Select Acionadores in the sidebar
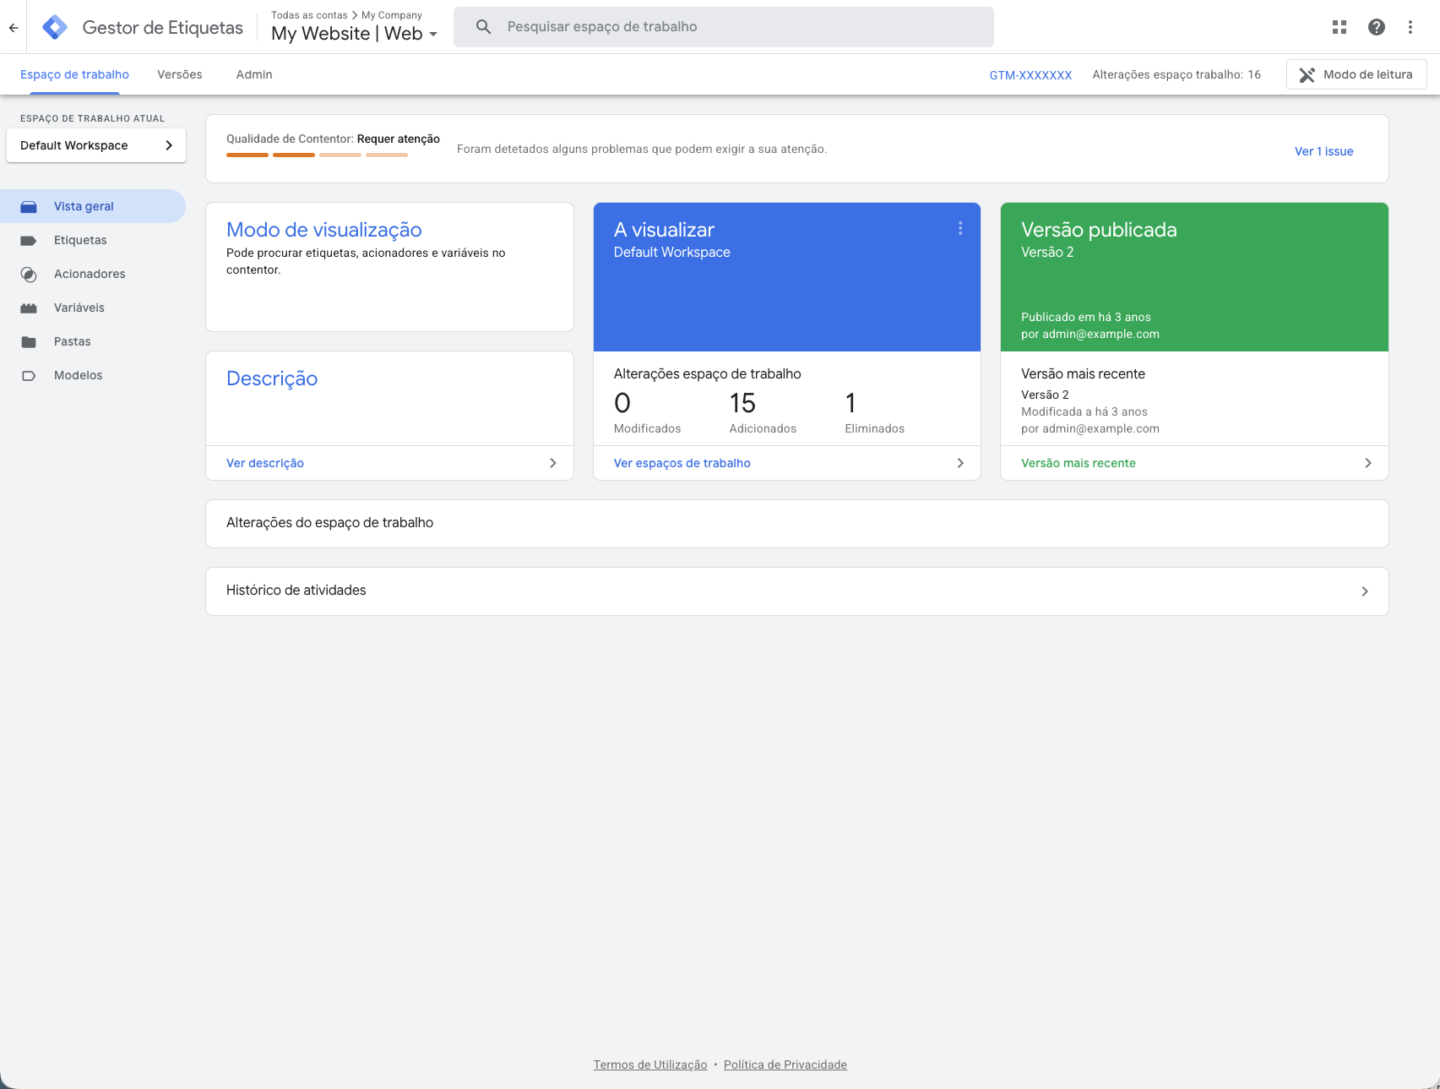 [93, 274]
